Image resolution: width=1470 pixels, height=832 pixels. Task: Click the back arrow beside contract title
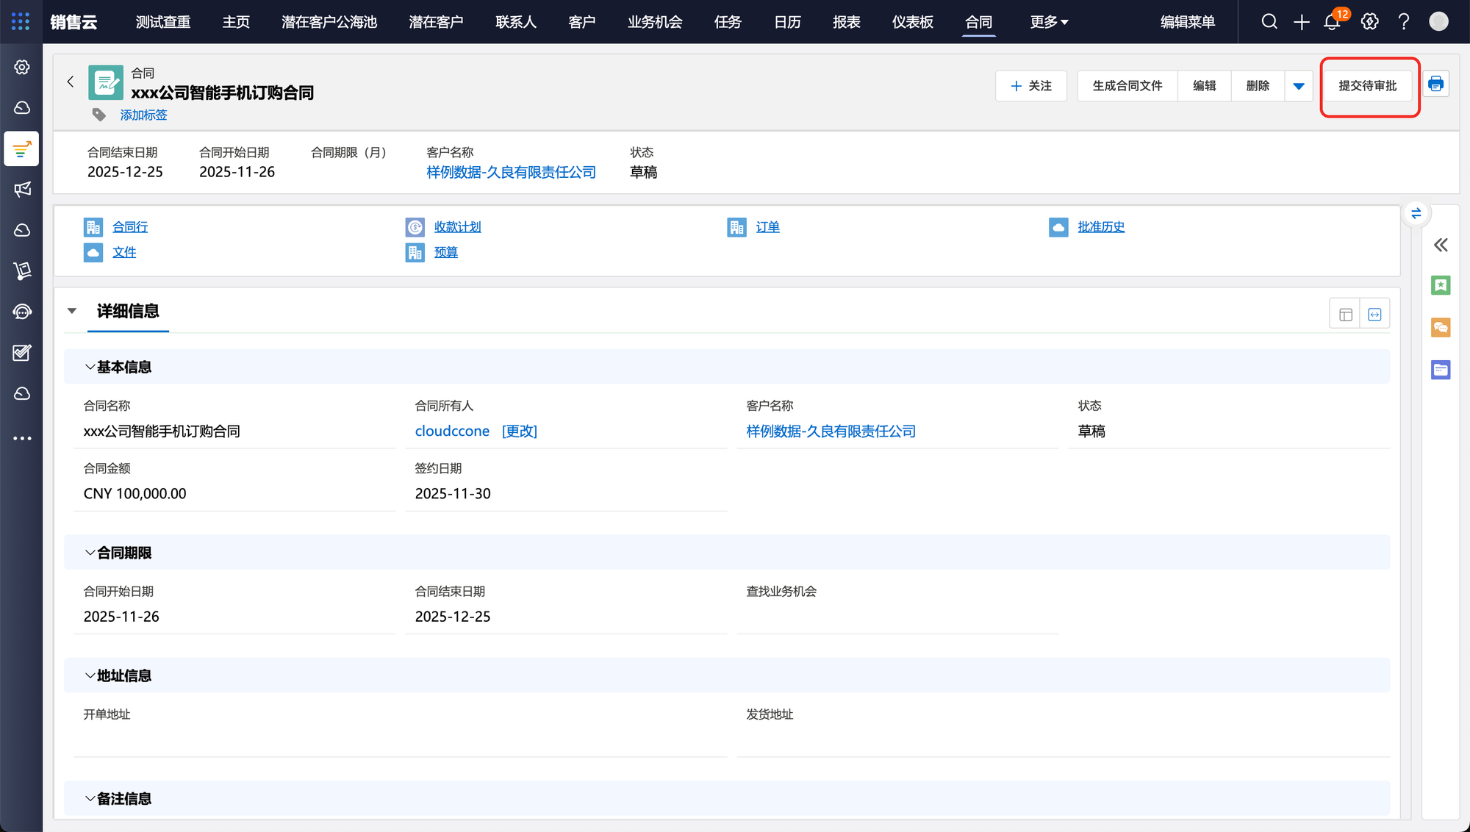71,82
